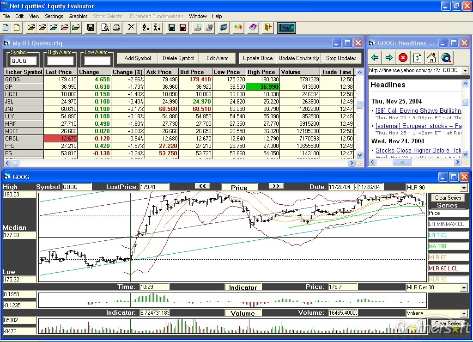Go back using the headlines browser arrow
The height and width of the screenshot is (342, 473).
375,58
